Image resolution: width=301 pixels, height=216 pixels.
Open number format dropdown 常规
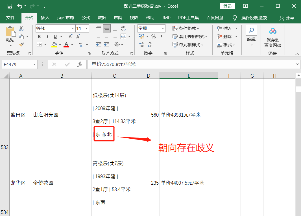[x=163, y=29]
